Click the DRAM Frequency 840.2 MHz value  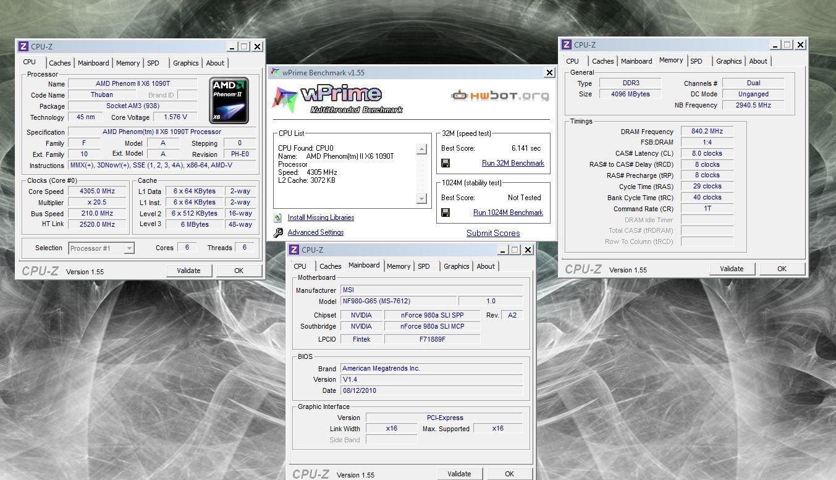(x=707, y=131)
